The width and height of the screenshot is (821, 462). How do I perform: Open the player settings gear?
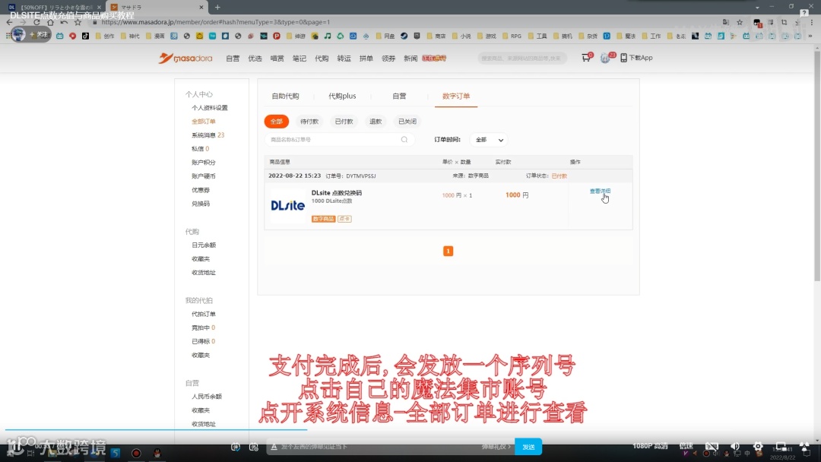(x=758, y=446)
